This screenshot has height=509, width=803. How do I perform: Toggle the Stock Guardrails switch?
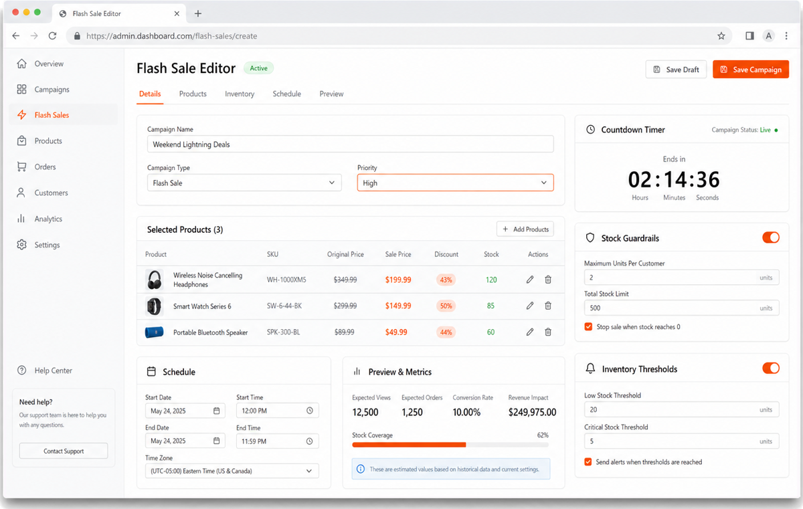point(771,237)
